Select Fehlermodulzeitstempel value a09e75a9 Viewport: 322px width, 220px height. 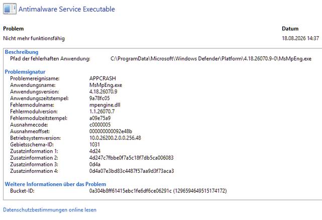coord(100,118)
